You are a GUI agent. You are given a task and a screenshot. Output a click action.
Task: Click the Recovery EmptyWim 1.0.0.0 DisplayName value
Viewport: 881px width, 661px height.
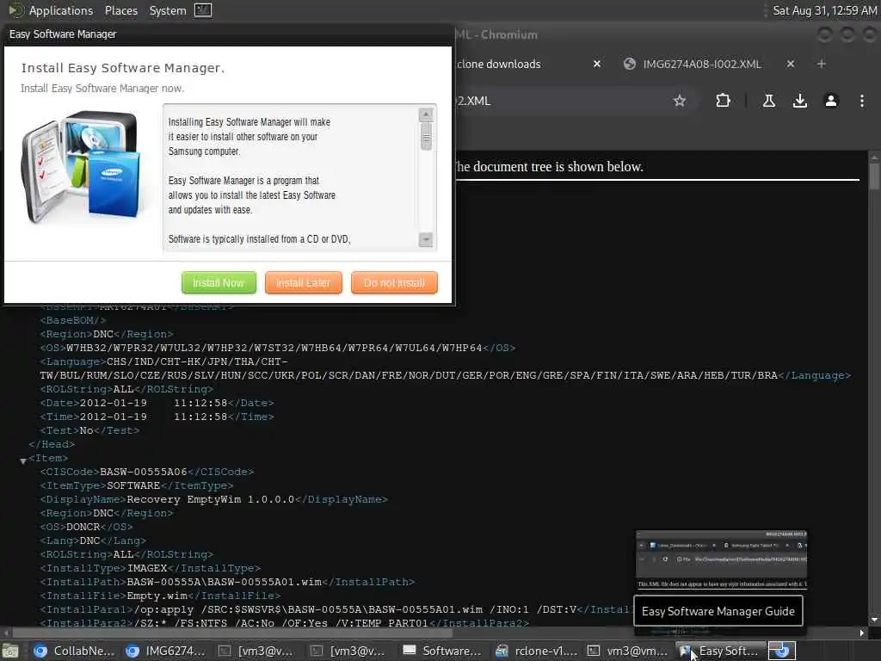coord(210,499)
